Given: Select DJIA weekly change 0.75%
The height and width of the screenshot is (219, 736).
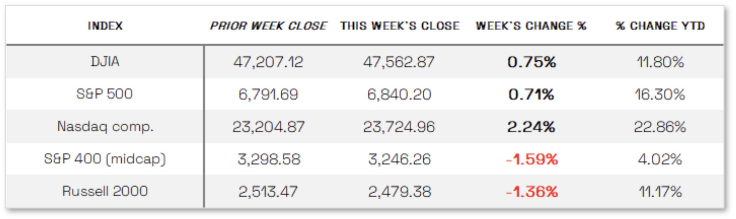Looking at the screenshot, I should 532,62.
